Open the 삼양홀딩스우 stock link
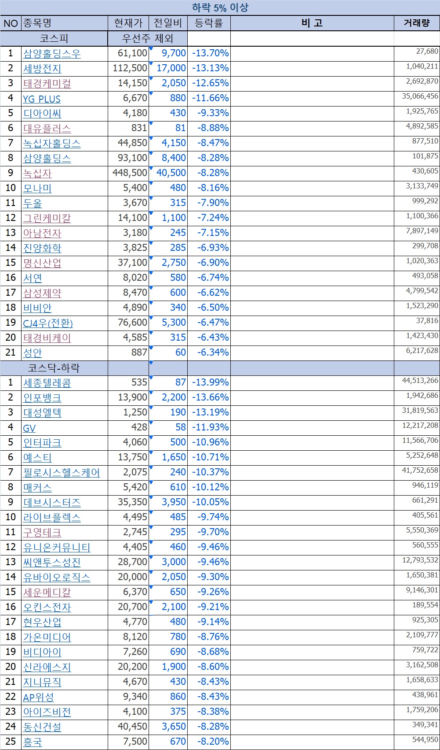 [x=52, y=54]
